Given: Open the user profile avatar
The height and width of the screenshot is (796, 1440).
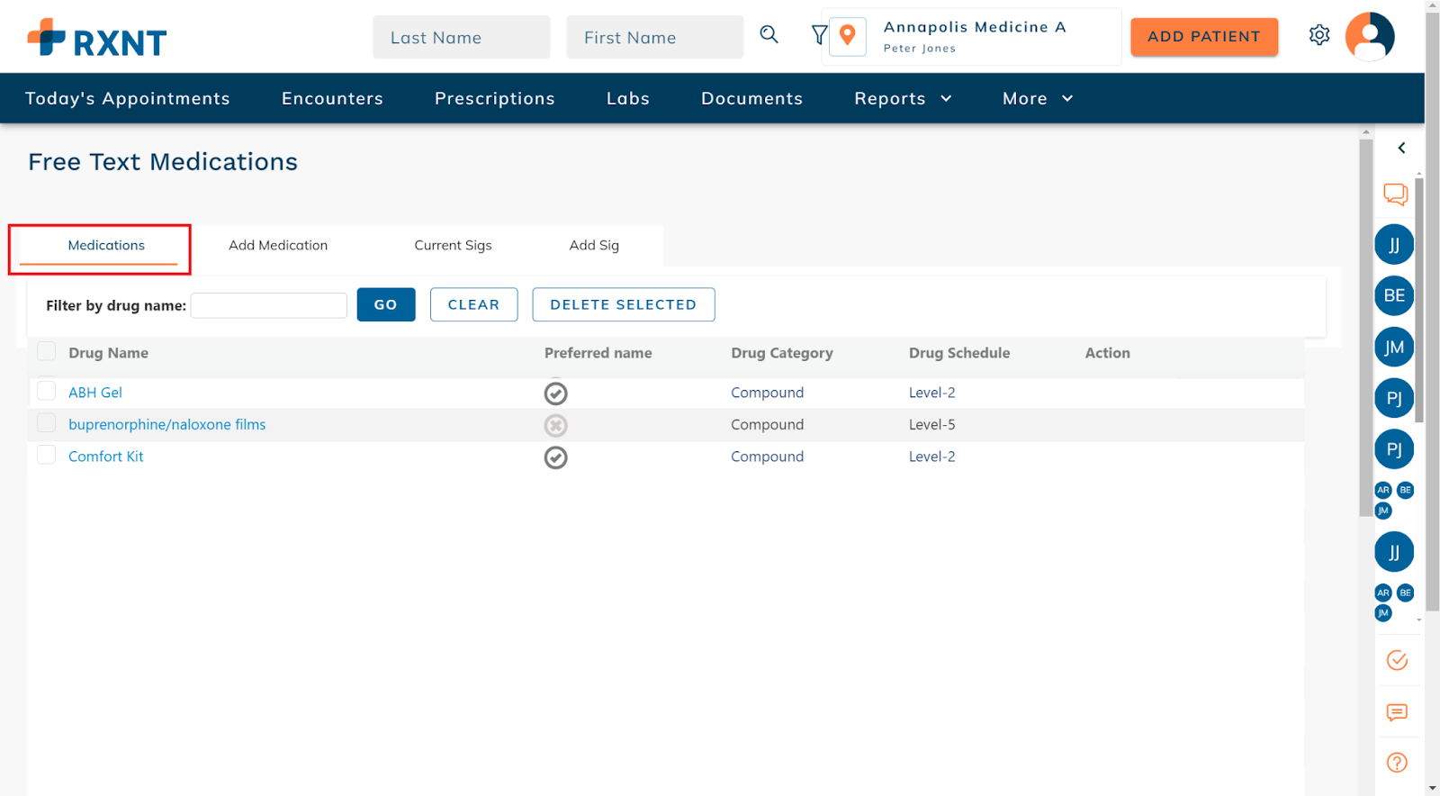Looking at the screenshot, I should 1369,36.
